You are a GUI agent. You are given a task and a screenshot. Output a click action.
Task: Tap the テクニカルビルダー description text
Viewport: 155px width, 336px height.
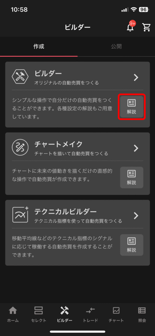click(62, 244)
